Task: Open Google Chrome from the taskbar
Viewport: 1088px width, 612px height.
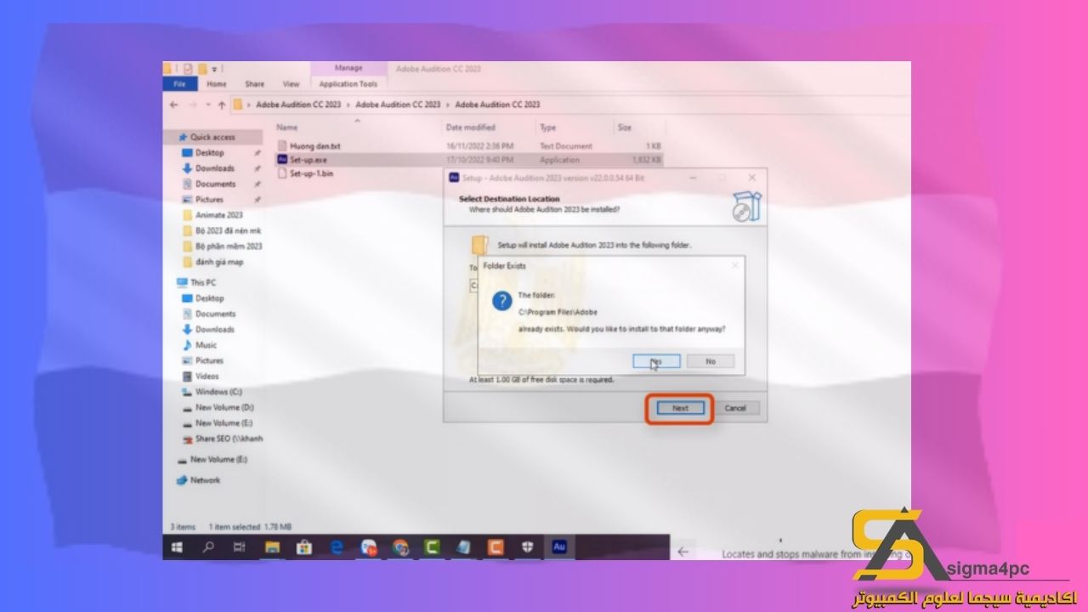Action: pyautogui.click(x=400, y=548)
